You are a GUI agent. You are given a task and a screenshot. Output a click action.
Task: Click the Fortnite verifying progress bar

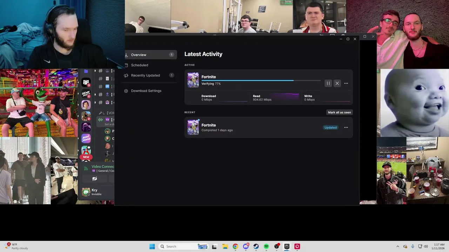261,80
